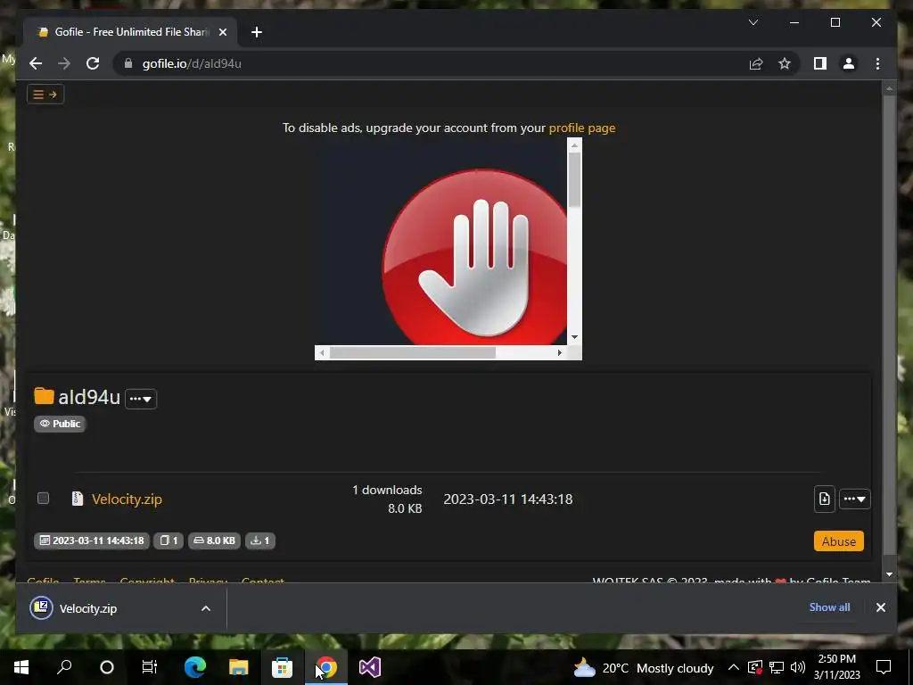Open the clock and calendar
Screen dimensions: 913x685
[x=836, y=667]
